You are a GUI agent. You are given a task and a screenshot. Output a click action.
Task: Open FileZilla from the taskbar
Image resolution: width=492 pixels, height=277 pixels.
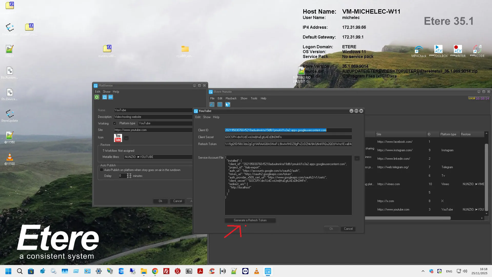point(166,271)
